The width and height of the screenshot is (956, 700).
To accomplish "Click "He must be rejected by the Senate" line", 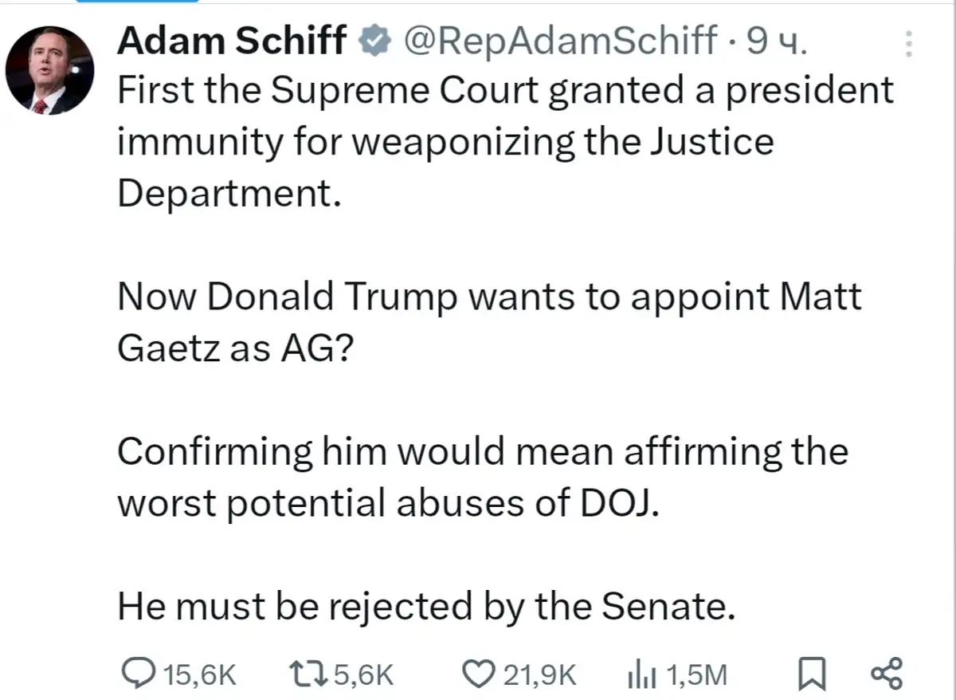I will click(425, 606).
